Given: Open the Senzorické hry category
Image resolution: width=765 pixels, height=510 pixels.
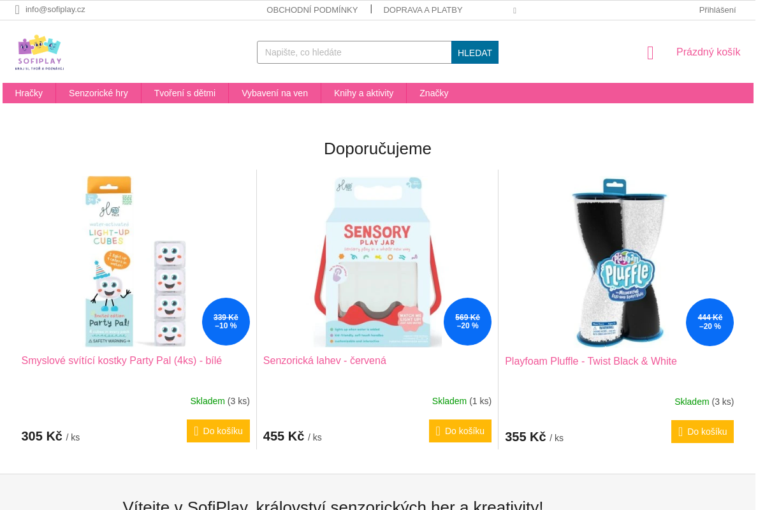Looking at the screenshot, I should click(98, 93).
